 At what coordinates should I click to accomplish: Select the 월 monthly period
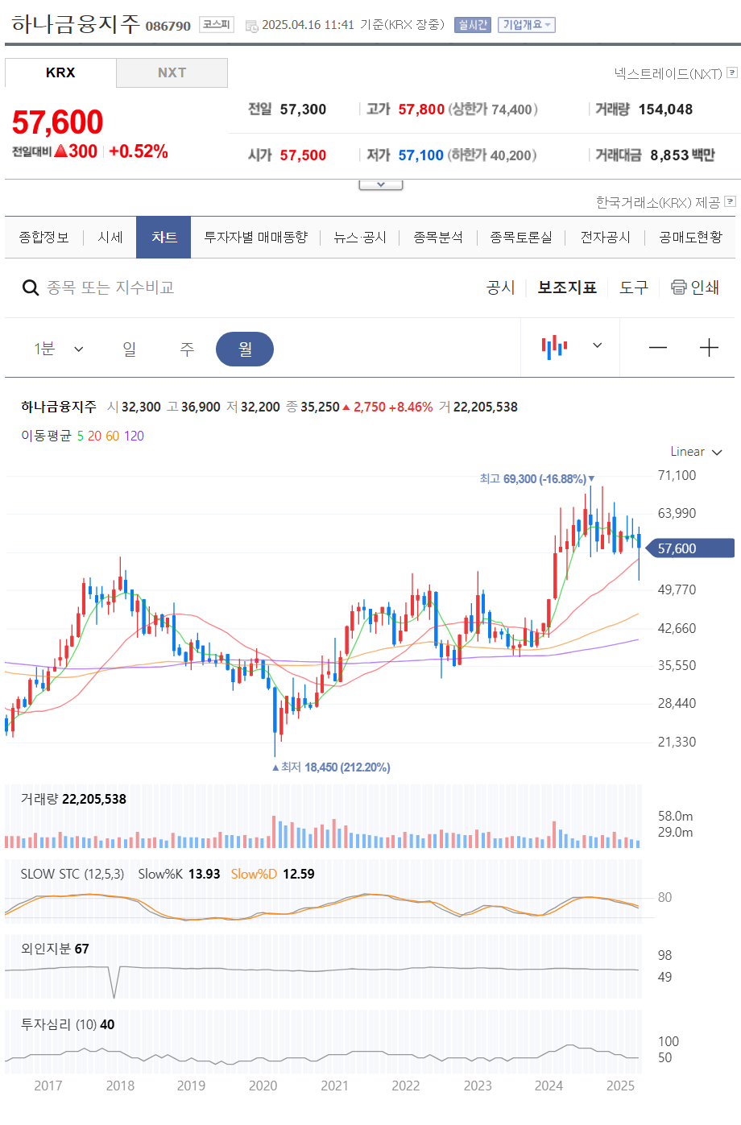(245, 349)
